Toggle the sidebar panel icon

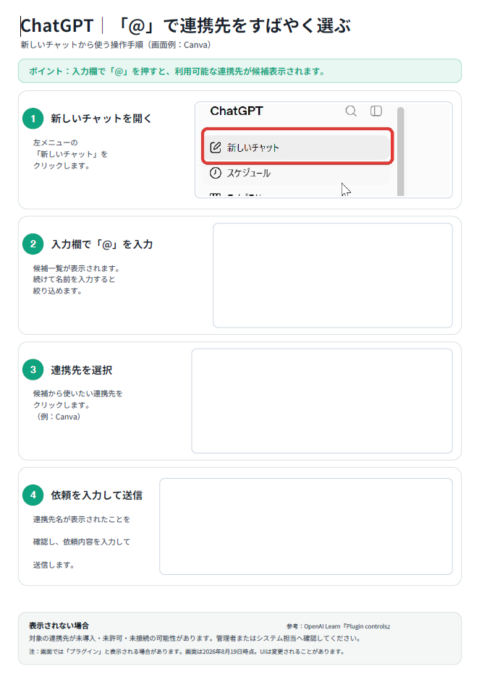tap(376, 111)
